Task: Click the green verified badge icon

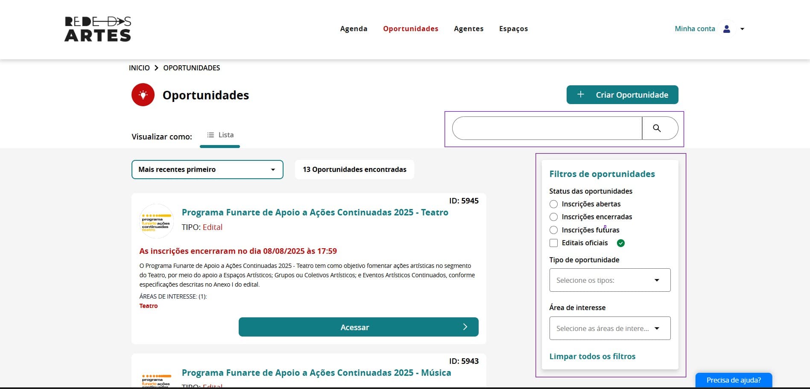Action: tap(621, 243)
